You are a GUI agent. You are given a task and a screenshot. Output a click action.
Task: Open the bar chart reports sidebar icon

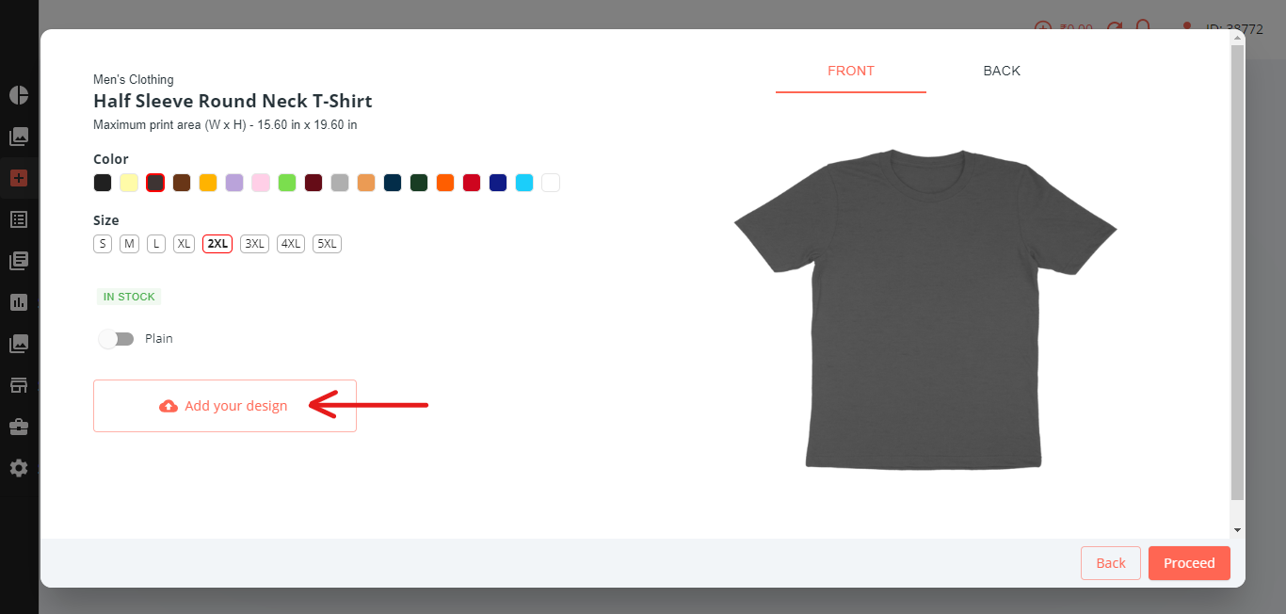coord(19,302)
